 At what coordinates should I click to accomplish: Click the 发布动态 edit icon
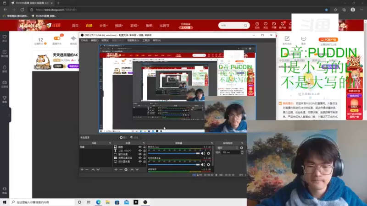287,38
